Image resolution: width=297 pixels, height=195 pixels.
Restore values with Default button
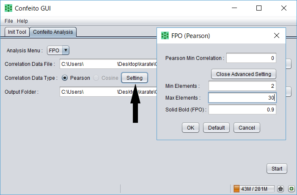tap(216, 128)
